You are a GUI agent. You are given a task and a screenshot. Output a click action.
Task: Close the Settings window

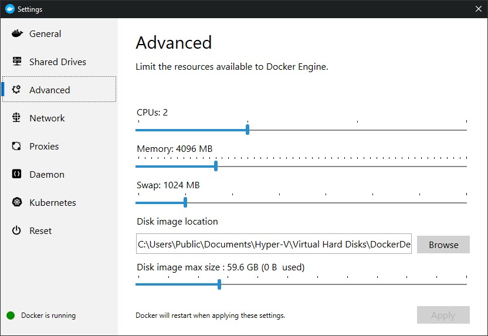point(479,9)
